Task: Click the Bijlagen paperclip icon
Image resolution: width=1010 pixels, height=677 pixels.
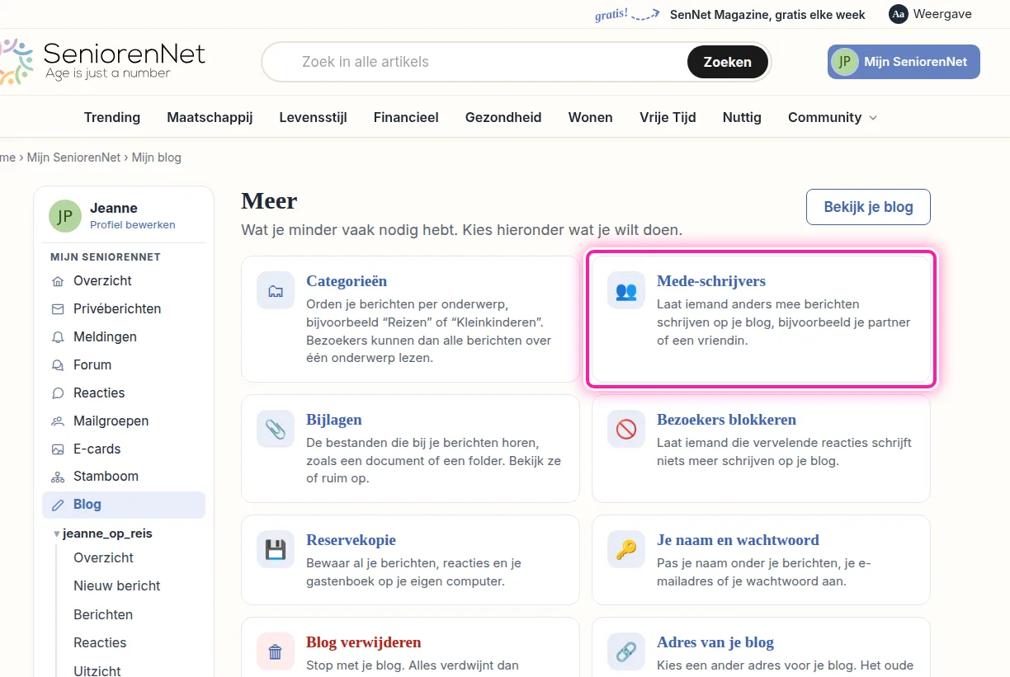Action: tap(276, 429)
